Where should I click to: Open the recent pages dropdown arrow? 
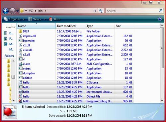pyautogui.click(x=17, y=11)
